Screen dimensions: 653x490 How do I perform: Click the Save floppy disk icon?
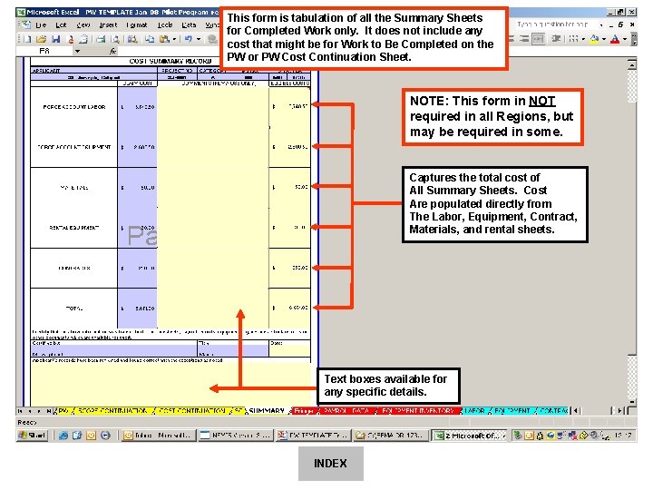click(x=55, y=39)
